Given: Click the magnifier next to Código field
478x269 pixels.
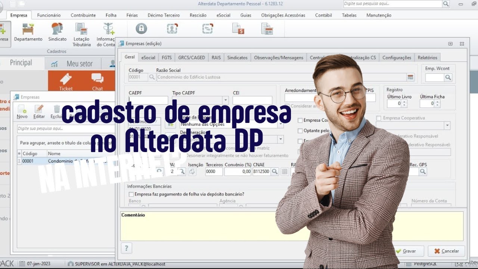Looking at the screenshot, I should [152, 77].
